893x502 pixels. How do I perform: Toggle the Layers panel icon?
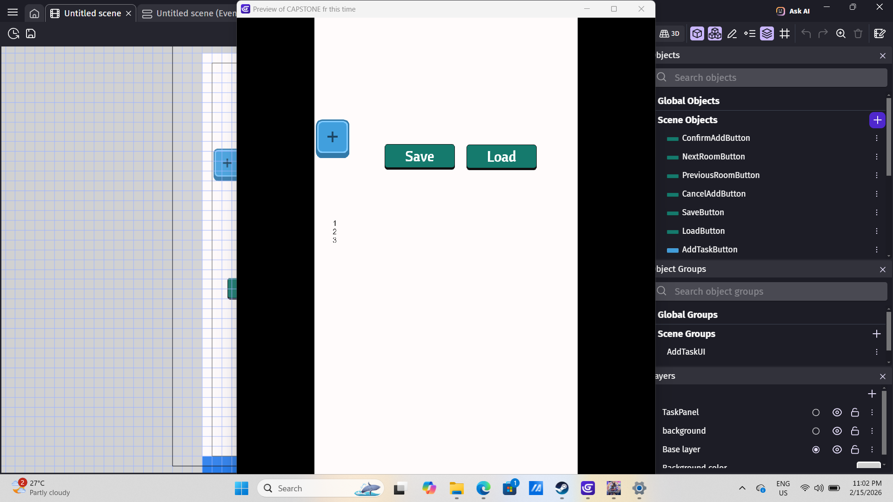pos(767,33)
